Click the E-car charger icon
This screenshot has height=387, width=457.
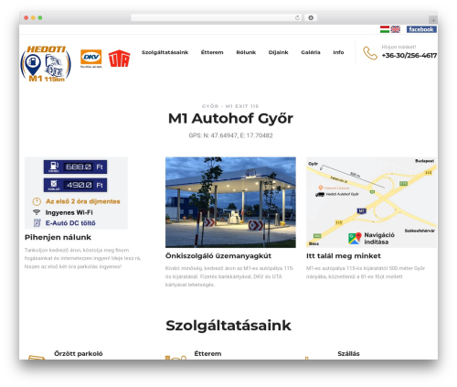point(37,223)
